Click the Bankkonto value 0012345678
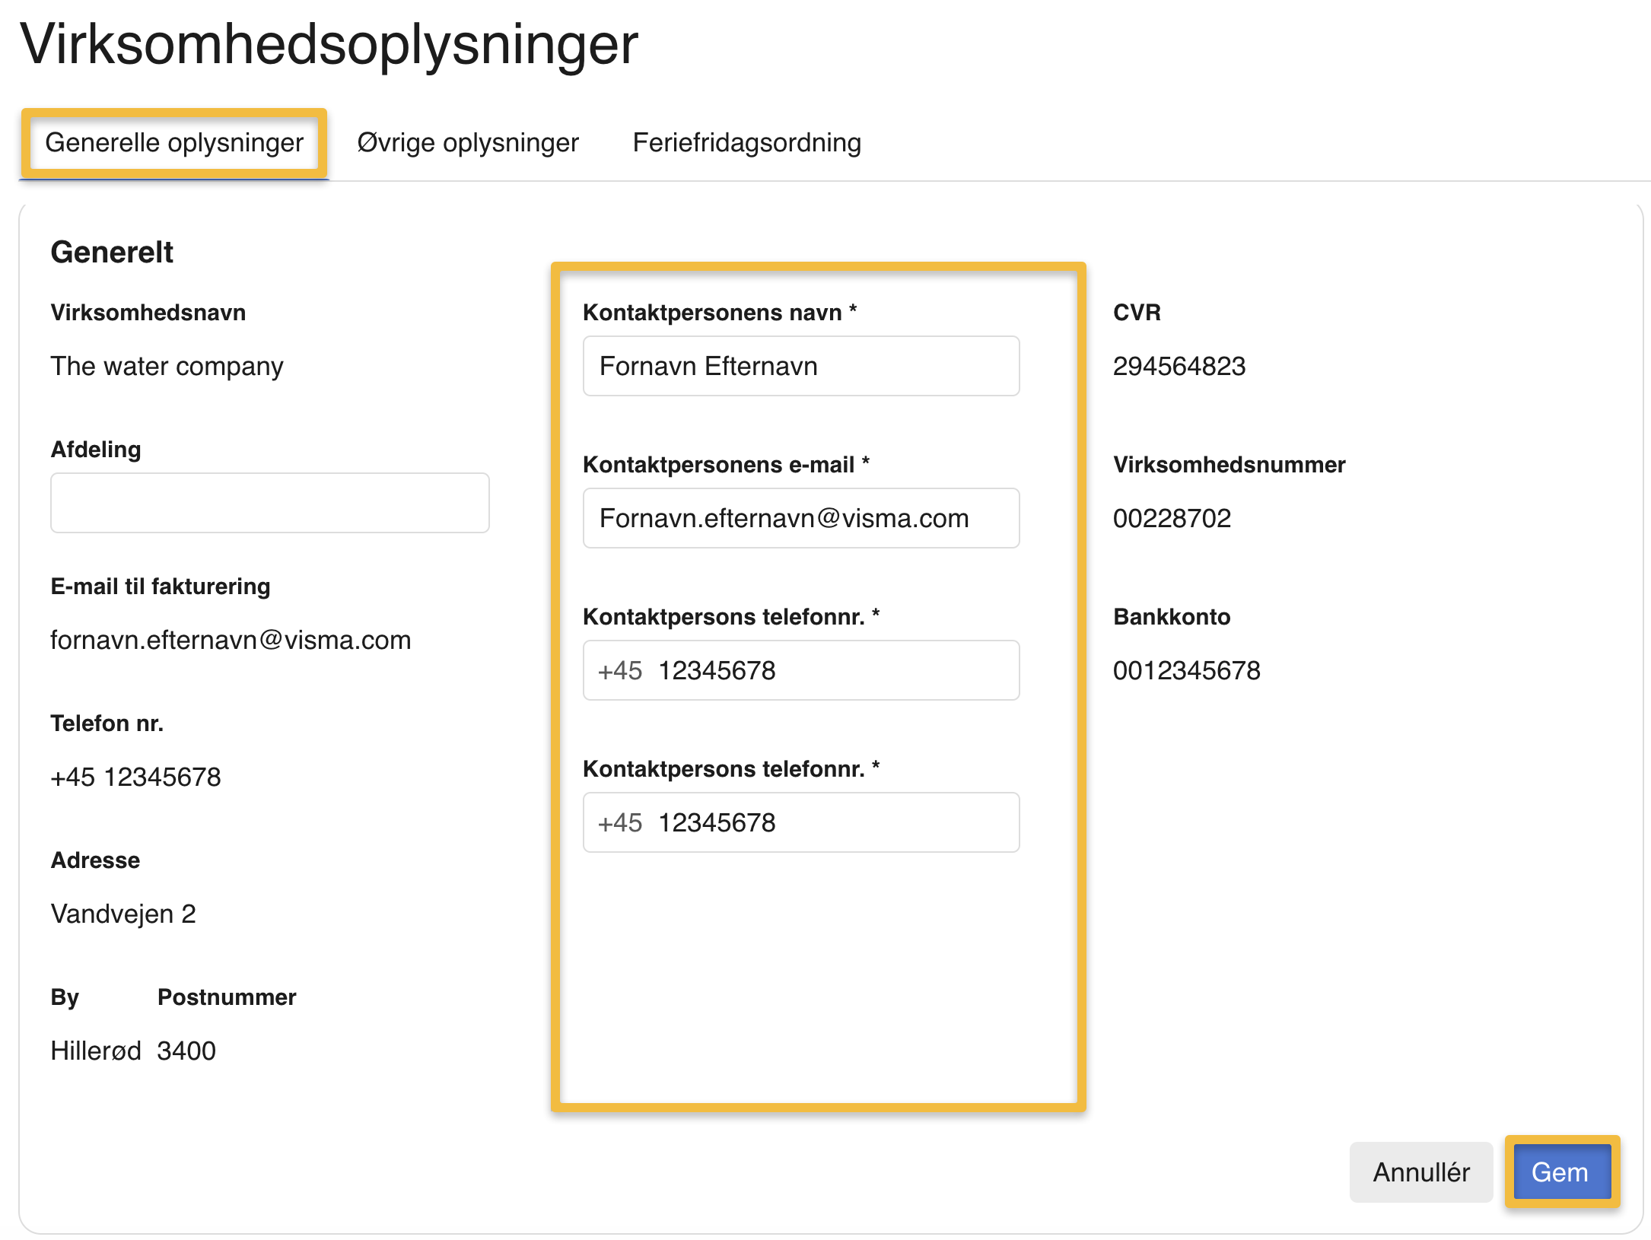 pyautogui.click(x=1186, y=671)
